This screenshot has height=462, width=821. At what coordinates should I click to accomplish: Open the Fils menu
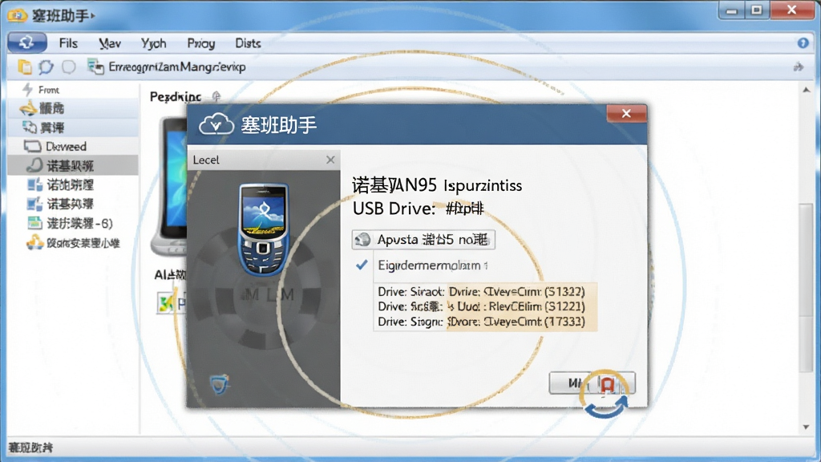pyautogui.click(x=68, y=43)
